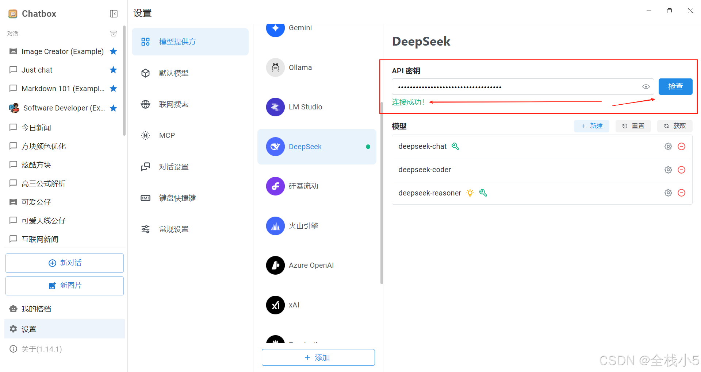The image size is (701, 372).
Task: Select the xAI provider icon
Action: click(275, 305)
